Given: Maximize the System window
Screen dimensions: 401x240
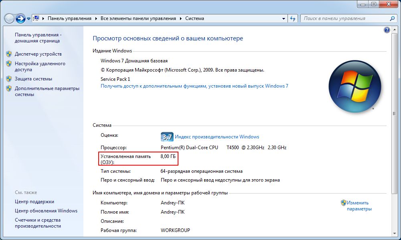Looking at the screenshot, I should (374, 4).
